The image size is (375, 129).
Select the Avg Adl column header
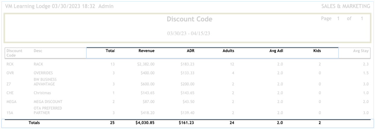(276, 51)
